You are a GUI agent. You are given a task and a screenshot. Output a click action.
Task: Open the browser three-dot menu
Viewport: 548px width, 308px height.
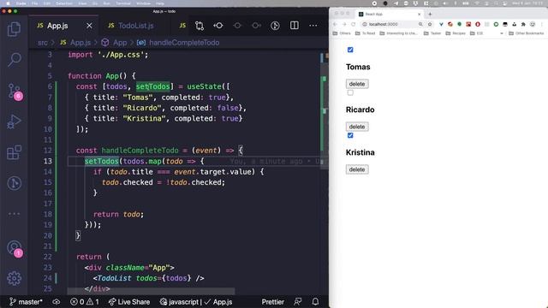[x=542, y=24]
